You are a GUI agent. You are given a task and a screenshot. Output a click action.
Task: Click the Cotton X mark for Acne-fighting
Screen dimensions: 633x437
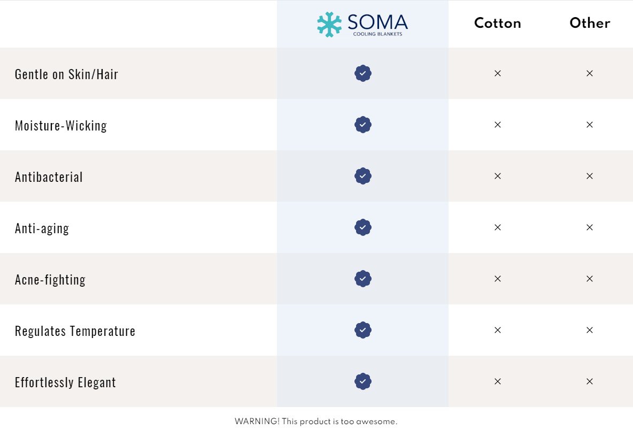[x=498, y=279]
